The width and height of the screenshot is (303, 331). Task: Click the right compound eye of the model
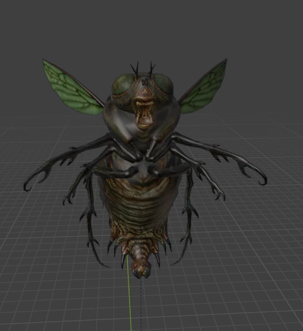click(x=163, y=83)
